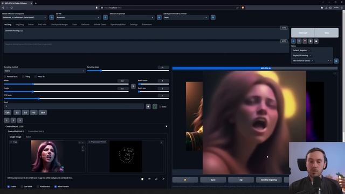Open the Add hypernetwork to prompt dropdown
This screenshot has height=194, width=345.
coord(186,17)
